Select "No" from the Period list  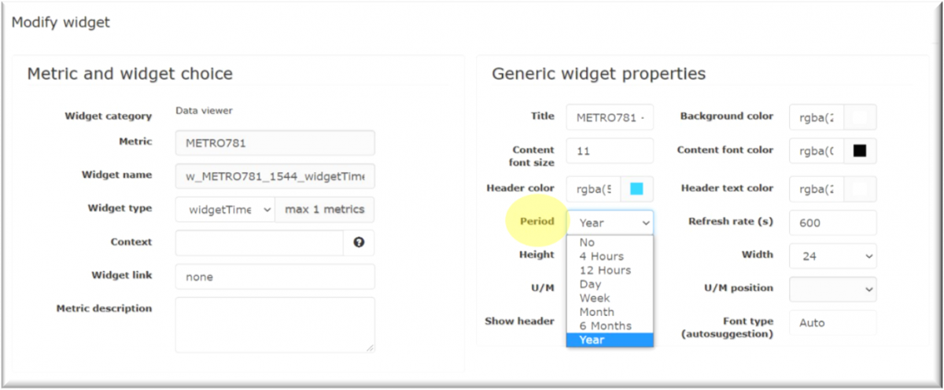point(588,243)
